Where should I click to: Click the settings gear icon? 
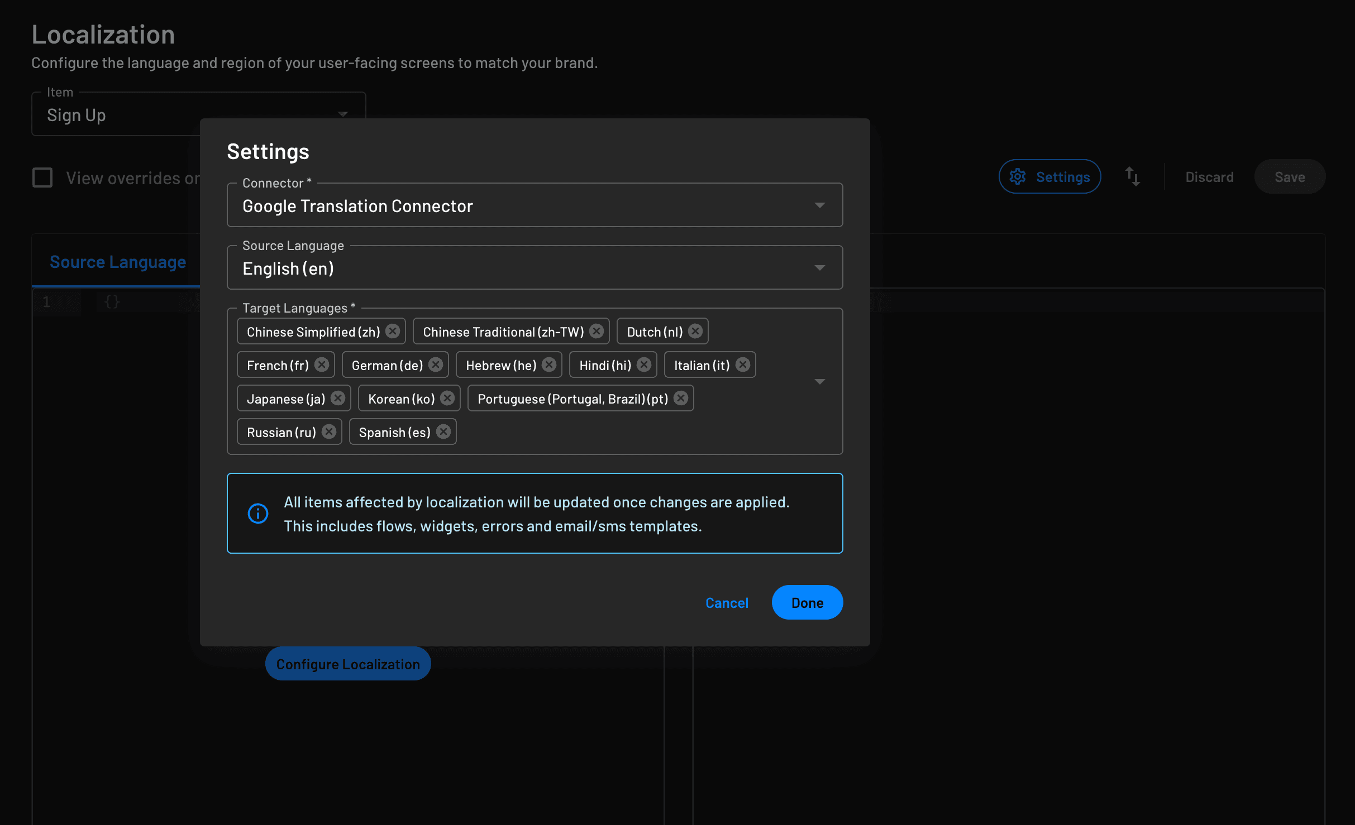1018,176
